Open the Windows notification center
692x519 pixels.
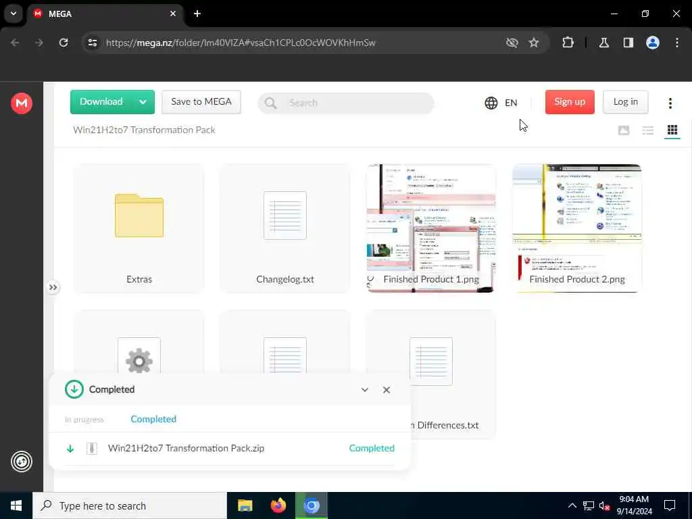click(x=670, y=505)
